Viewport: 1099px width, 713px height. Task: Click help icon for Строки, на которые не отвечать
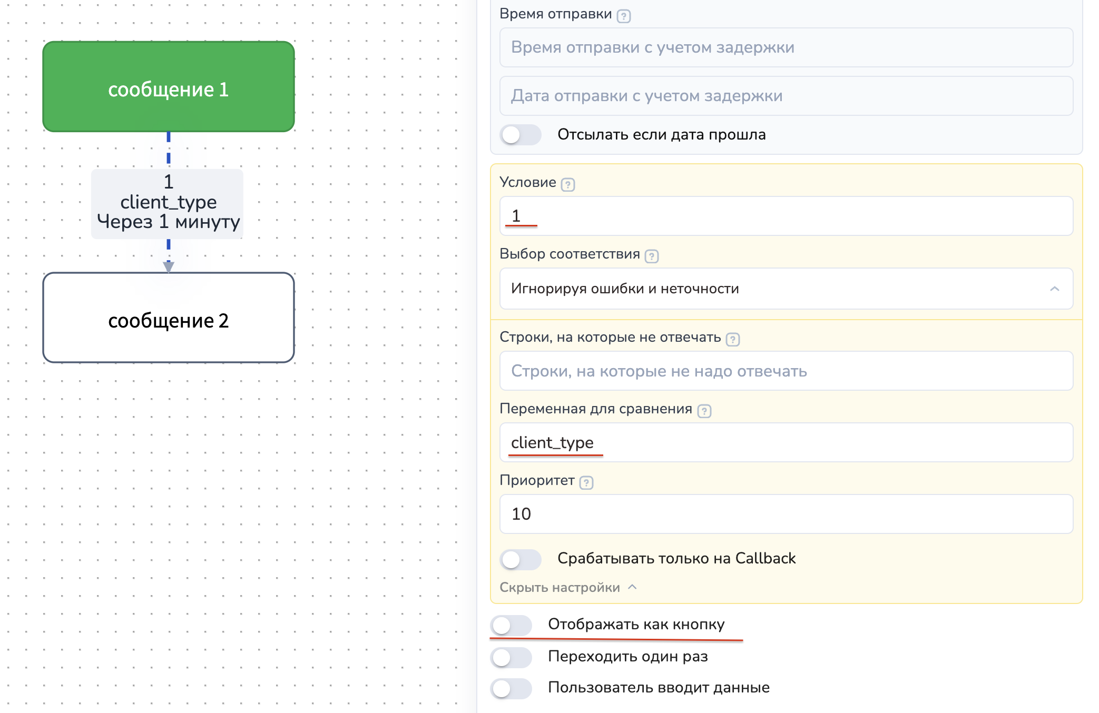(732, 340)
